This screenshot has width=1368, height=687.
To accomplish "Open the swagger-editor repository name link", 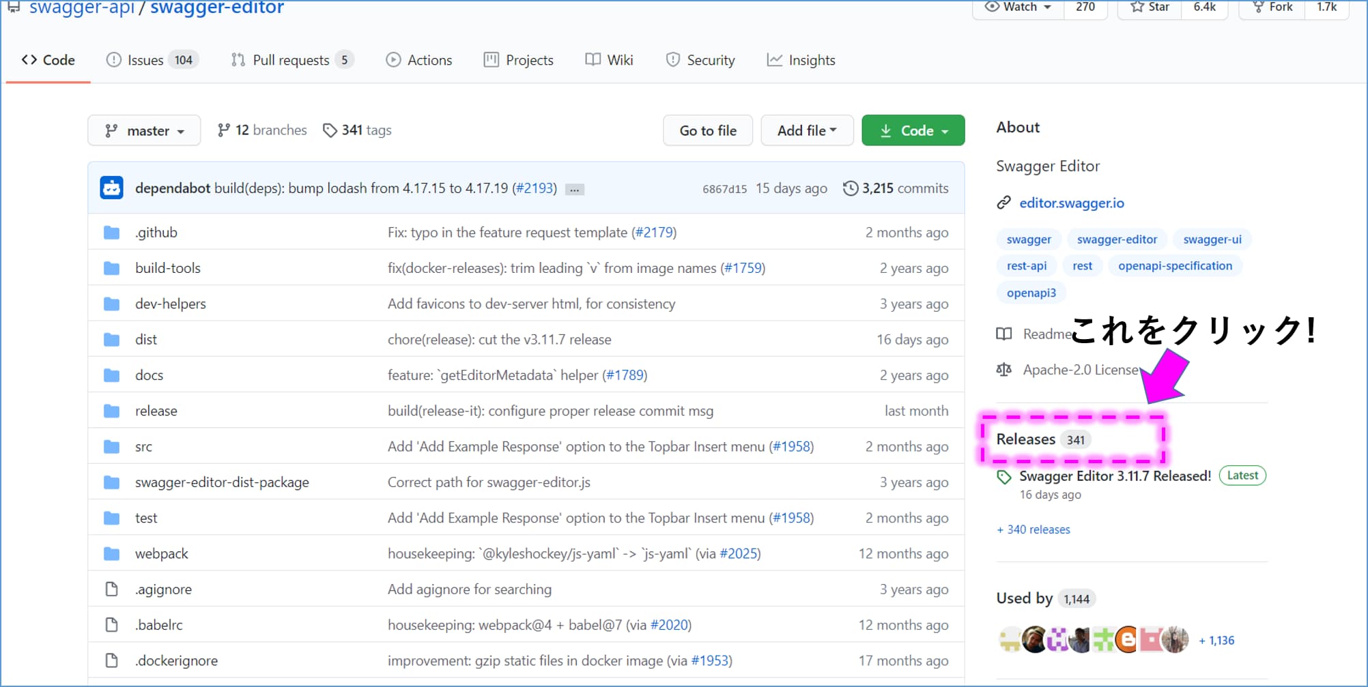I will pos(217,8).
